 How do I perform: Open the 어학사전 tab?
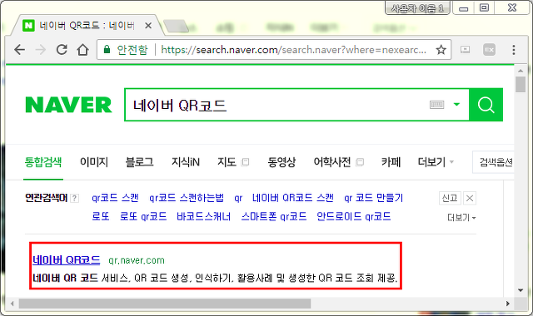[332, 162]
